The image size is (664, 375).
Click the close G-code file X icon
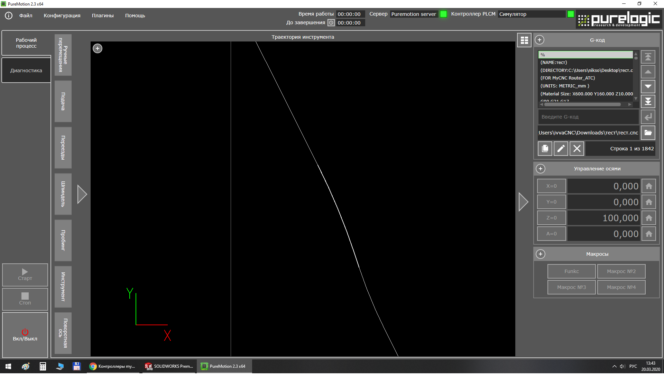tap(577, 149)
